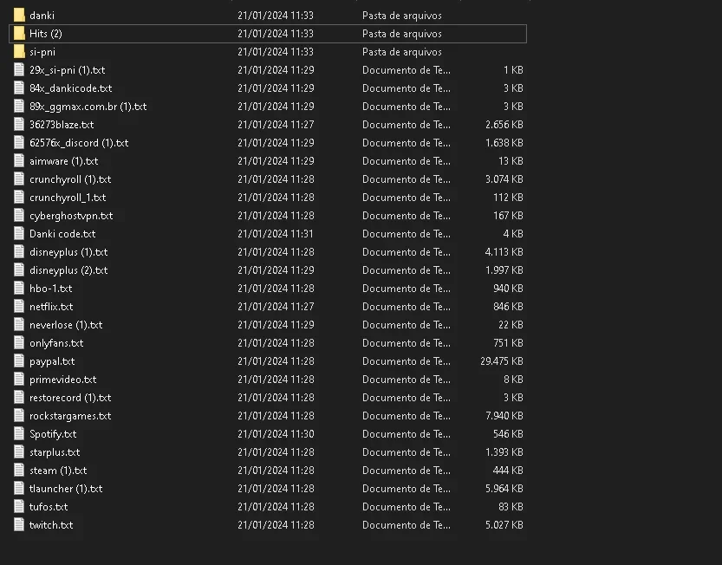Select the rockstargames.txt file name
This screenshot has height=565, width=722.
coord(70,416)
